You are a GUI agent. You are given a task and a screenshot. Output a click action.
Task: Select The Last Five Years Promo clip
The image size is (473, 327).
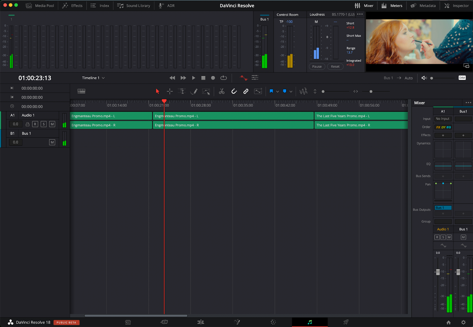pos(361,116)
